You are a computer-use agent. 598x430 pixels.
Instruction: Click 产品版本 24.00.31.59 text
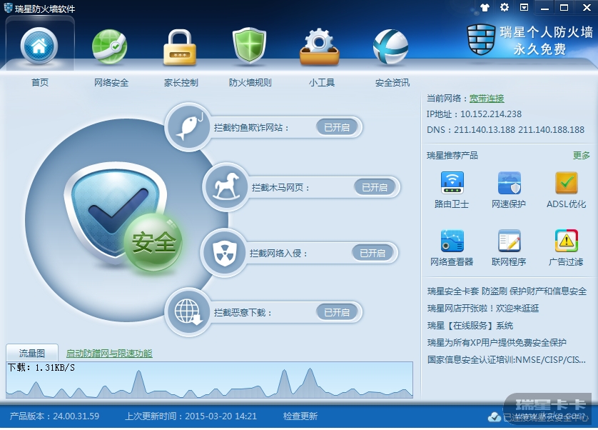(x=54, y=416)
